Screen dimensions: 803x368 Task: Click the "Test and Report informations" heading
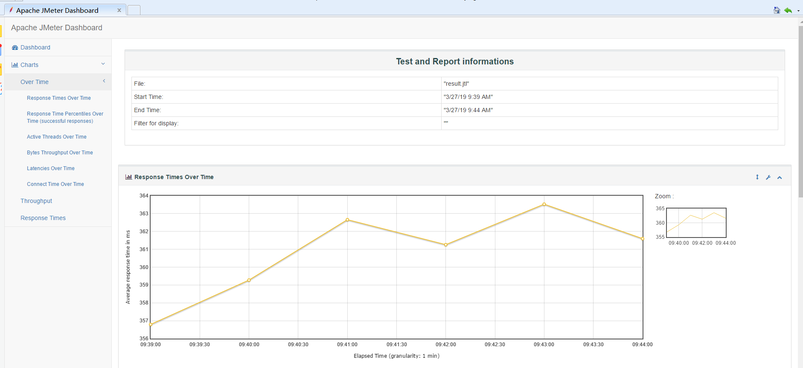[x=455, y=61]
